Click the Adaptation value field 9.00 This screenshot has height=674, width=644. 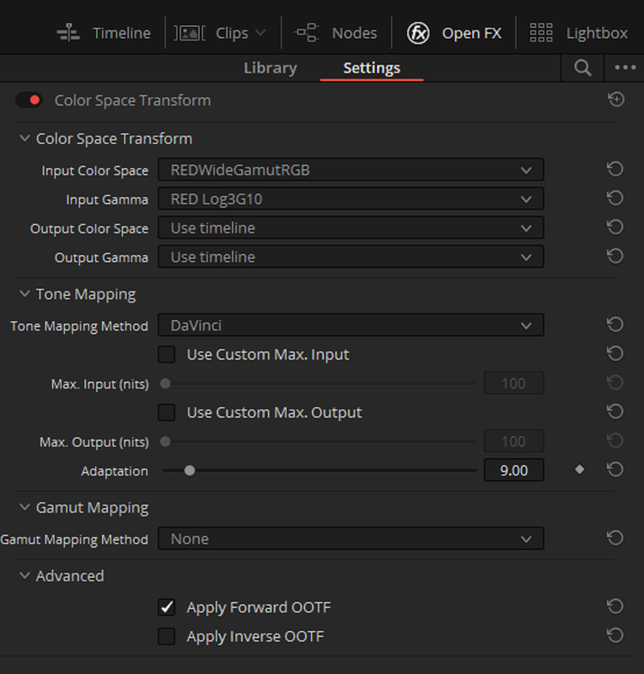(x=513, y=470)
